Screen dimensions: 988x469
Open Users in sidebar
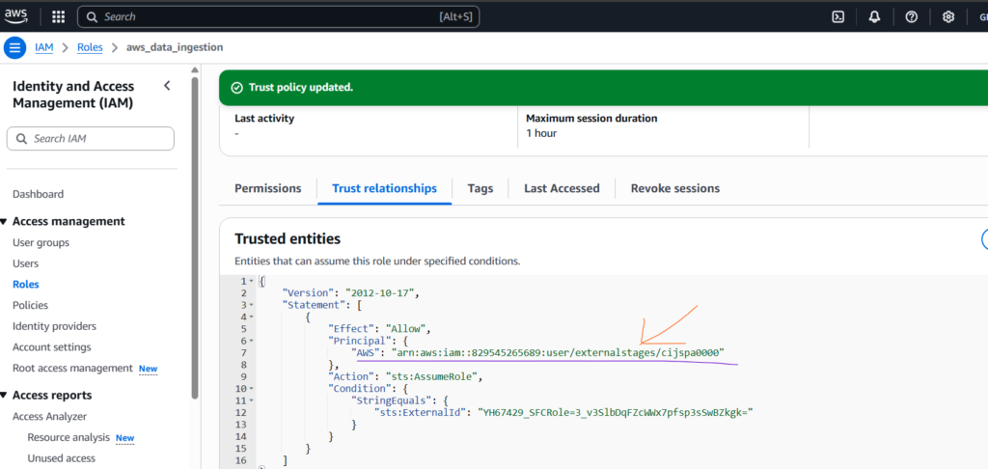[25, 263]
